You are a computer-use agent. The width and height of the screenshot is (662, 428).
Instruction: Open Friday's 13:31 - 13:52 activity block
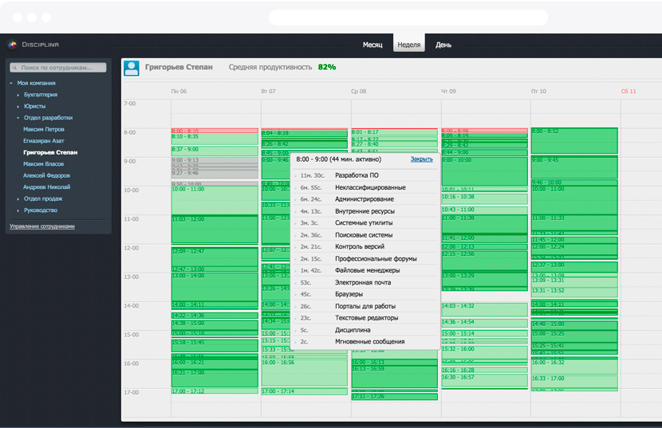click(574, 293)
